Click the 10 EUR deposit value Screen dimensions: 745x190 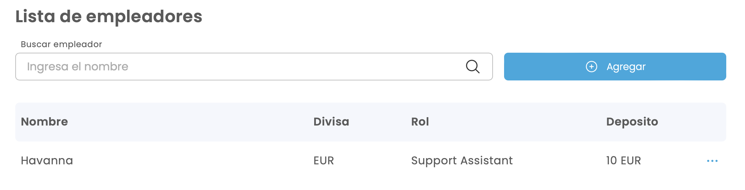[x=623, y=161]
